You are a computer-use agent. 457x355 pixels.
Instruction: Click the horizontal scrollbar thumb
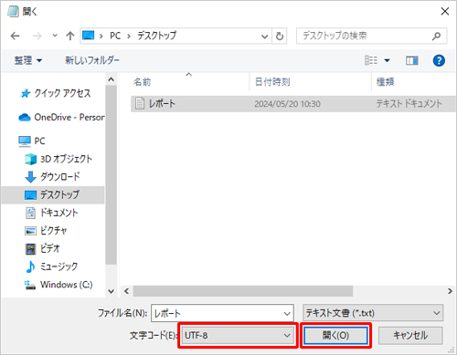coord(243,291)
